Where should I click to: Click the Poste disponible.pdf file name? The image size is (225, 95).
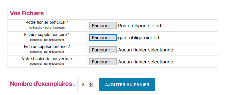tap(140, 26)
